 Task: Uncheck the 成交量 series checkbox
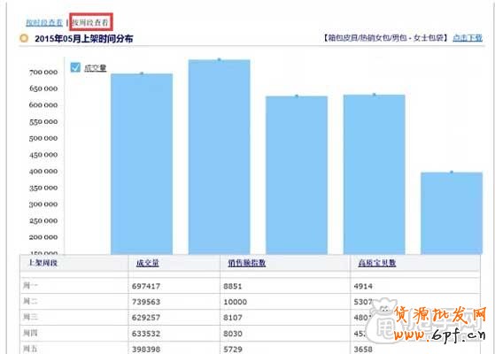[x=75, y=67]
